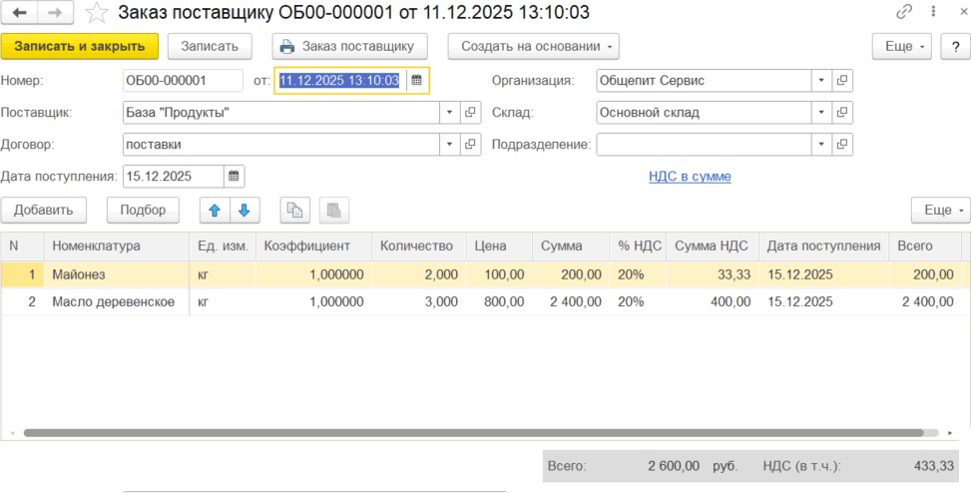Open the Подразделение dropdown list
This screenshot has width=971, height=493.
(x=820, y=145)
